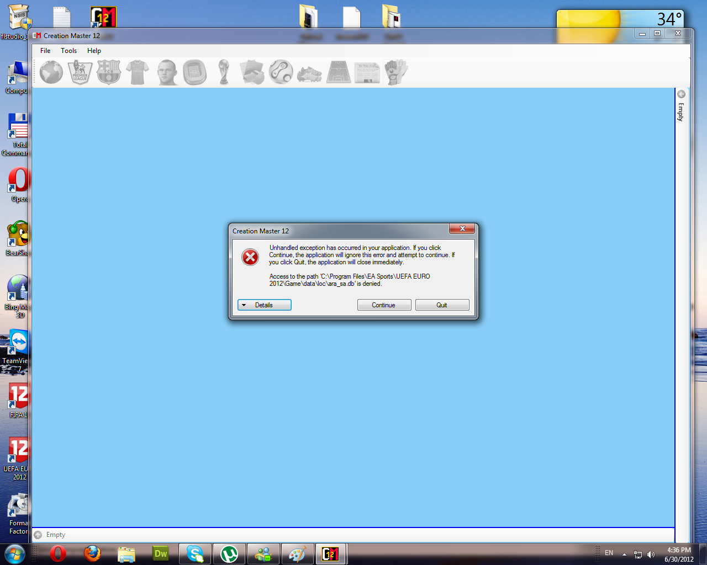707x565 pixels.
Task: Click the network tray icon
Action: pos(638,554)
